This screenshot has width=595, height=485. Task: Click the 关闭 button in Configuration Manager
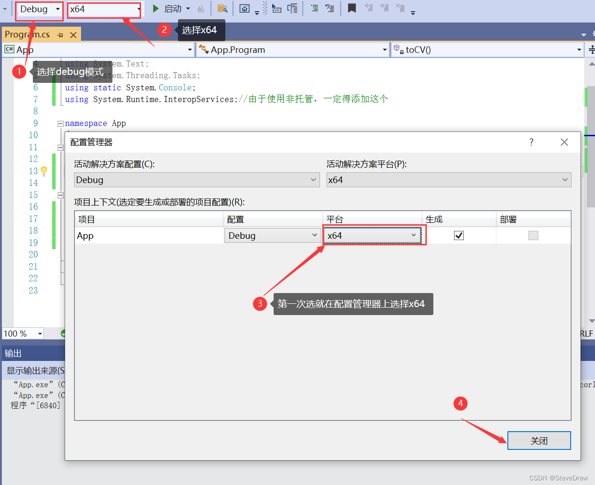(539, 440)
